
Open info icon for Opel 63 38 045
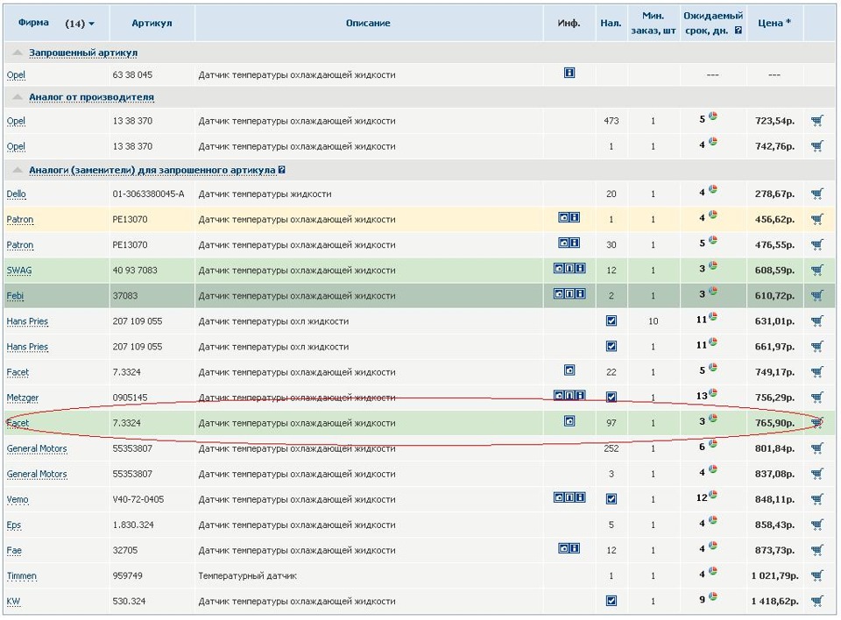569,74
